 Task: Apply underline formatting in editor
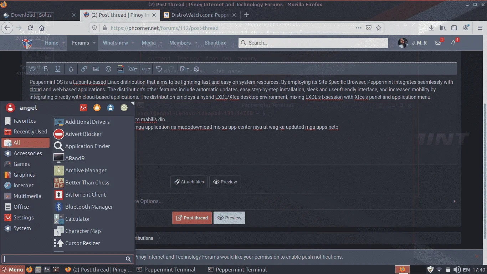[x=58, y=69]
